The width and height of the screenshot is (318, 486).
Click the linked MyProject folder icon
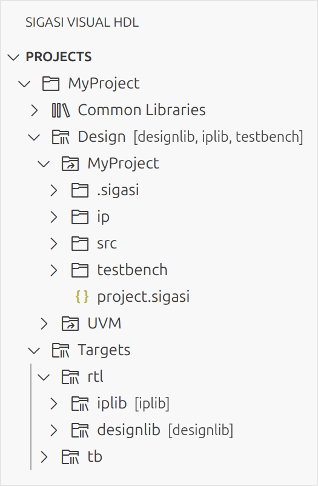pos(70,164)
